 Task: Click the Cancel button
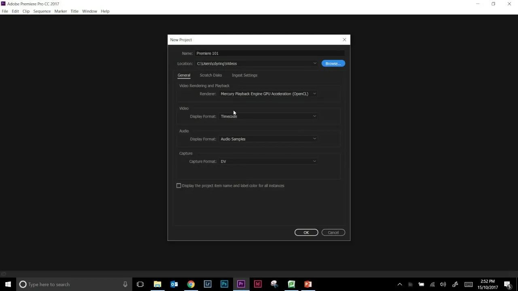[333, 232]
